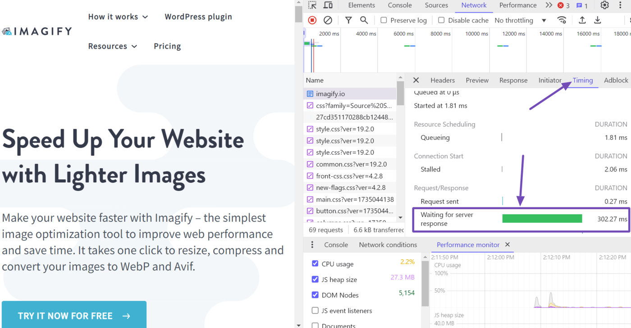Open the network conditions wifi icon
The width and height of the screenshot is (631, 328).
coord(562,20)
